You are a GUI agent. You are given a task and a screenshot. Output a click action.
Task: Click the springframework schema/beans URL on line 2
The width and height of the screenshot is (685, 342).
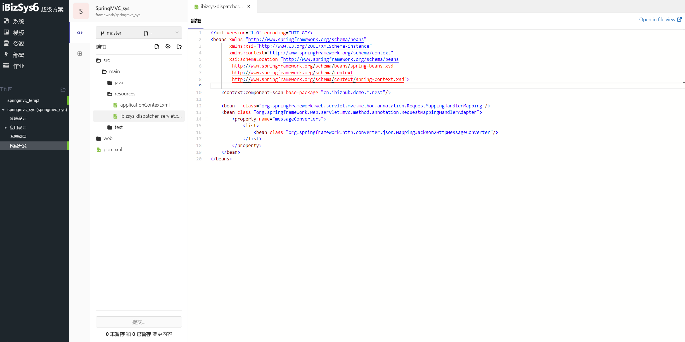point(306,39)
